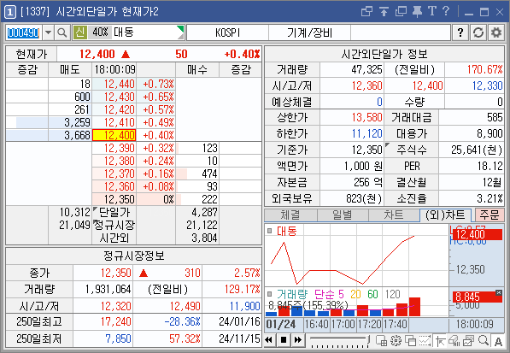The height and width of the screenshot is (353, 510).
Task: Open the 주문 order tab
Action: tap(489, 215)
